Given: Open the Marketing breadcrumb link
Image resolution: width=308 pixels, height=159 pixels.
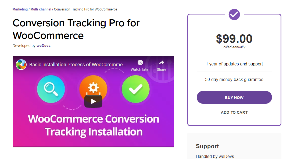Looking at the screenshot, I should click(20, 9).
